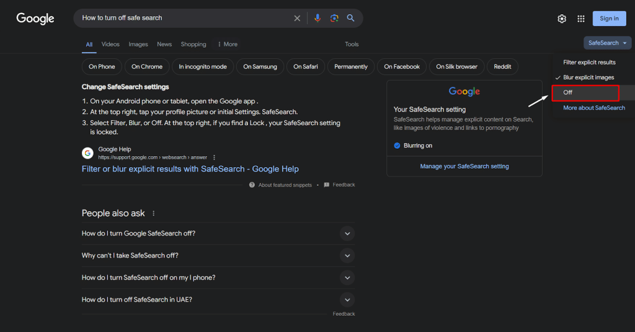Click Feedback below People also ask
The width and height of the screenshot is (635, 332).
click(x=344, y=314)
